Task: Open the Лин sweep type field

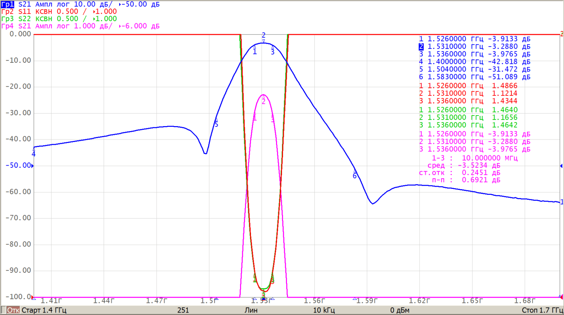Action: [251, 310]
